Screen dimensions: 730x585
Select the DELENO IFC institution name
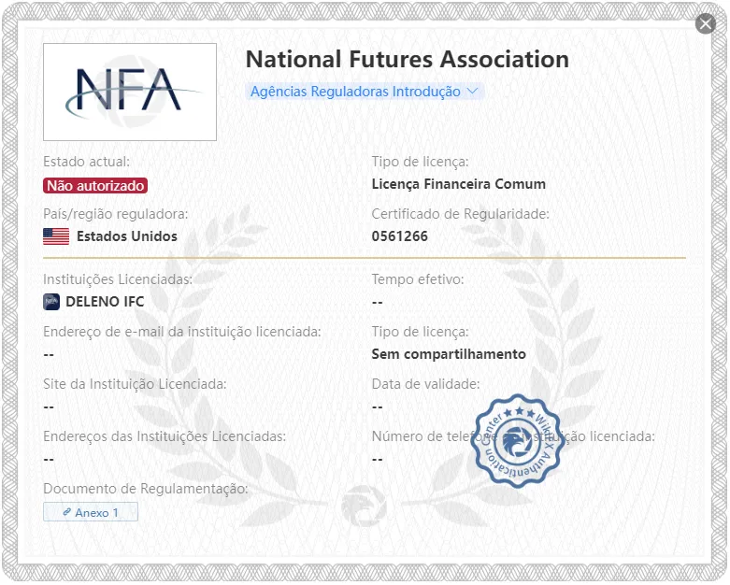pyautogui.click(x=105, y=302)
